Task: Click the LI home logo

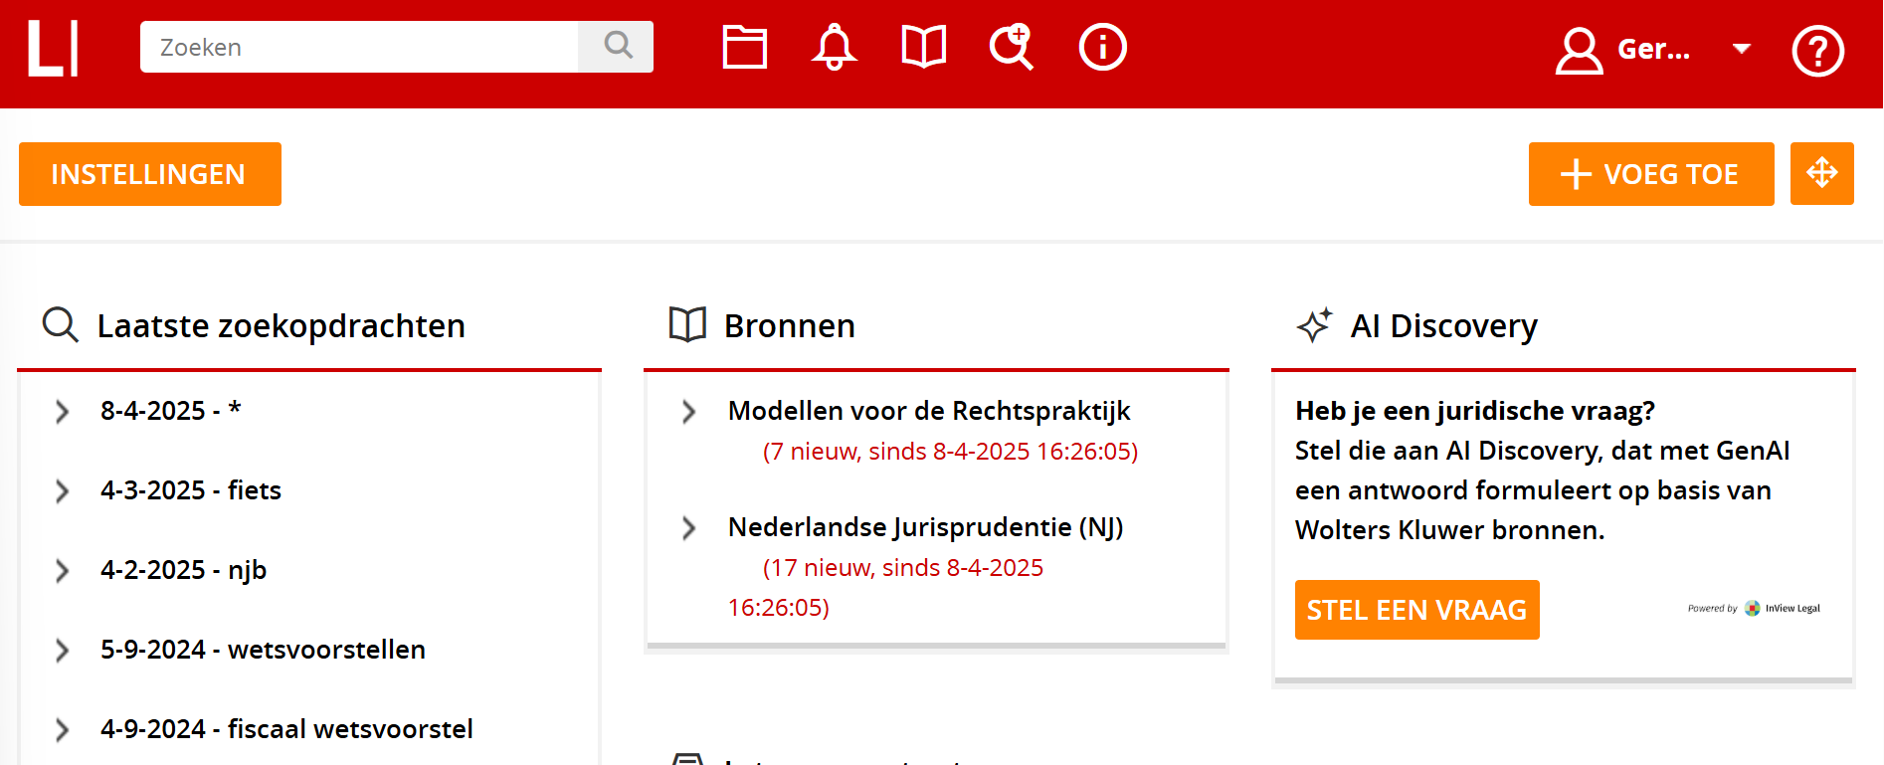Action: pos(53,48)
